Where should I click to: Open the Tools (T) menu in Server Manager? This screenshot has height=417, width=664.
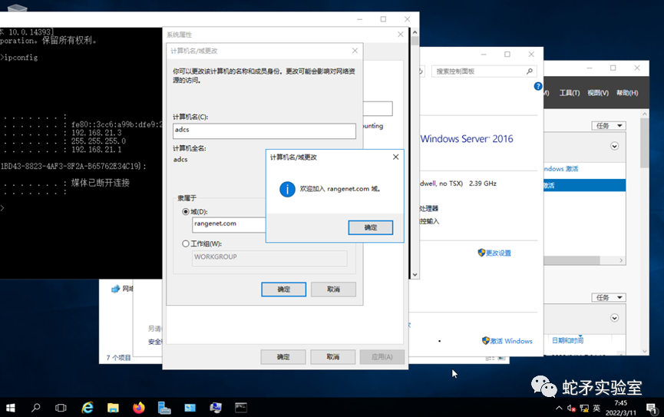click(570, 93)
